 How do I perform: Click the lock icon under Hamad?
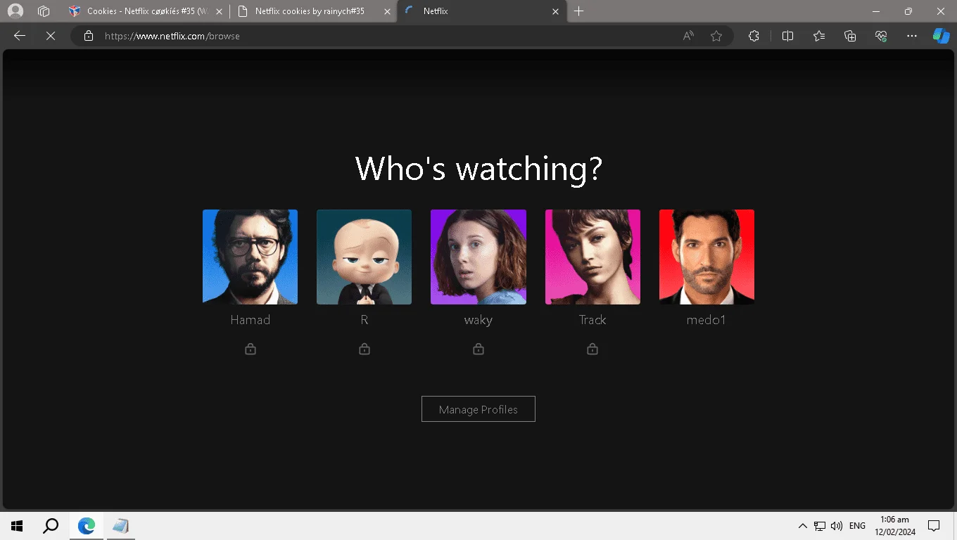click(251, 349)
